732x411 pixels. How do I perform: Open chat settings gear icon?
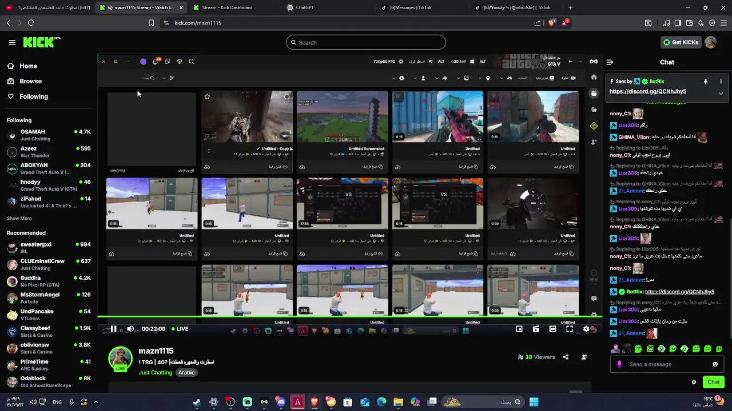point(694,382)
